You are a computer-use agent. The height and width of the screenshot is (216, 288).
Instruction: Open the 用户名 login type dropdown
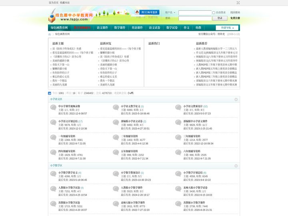(x=170, y=12)
